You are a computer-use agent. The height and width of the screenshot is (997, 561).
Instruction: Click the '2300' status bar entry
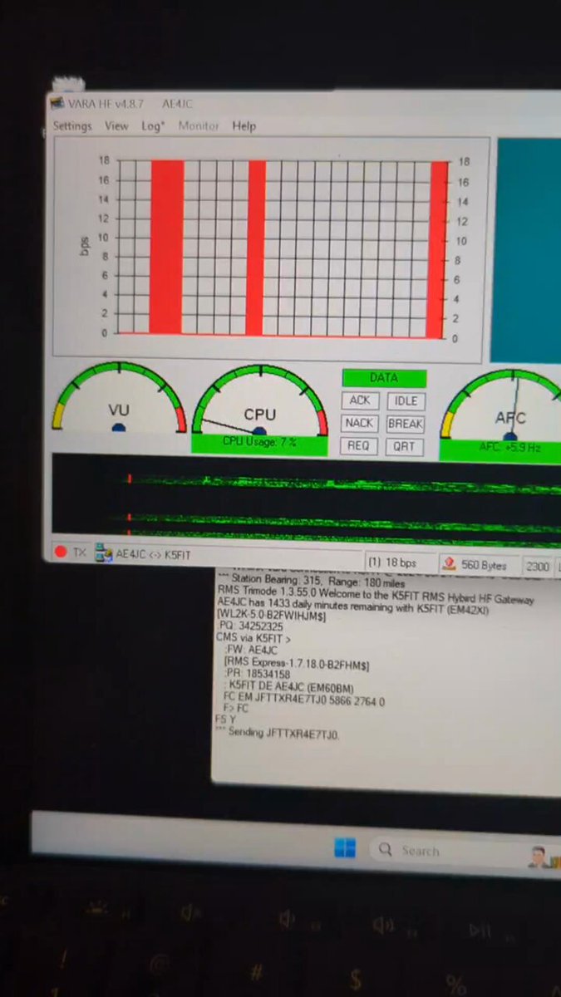point(538,567)
